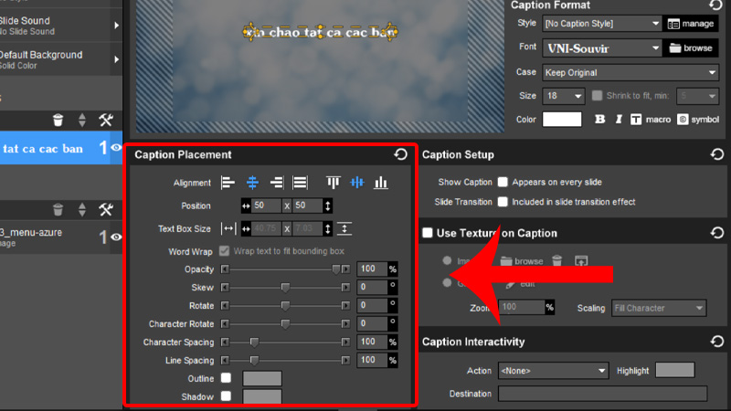Viewport: 731px width, 411px height.
Task: Center caption text horizontally
Action: click(x=252, y=183)
